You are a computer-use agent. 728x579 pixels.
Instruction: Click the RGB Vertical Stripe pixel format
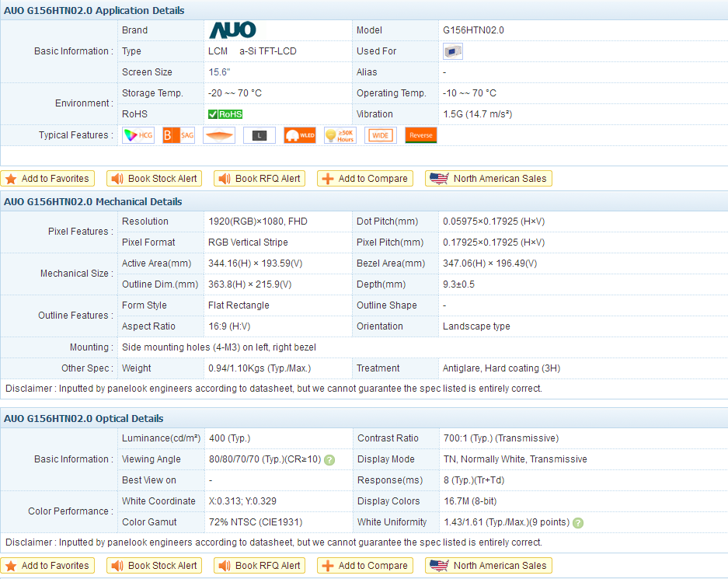coord(248,242)
